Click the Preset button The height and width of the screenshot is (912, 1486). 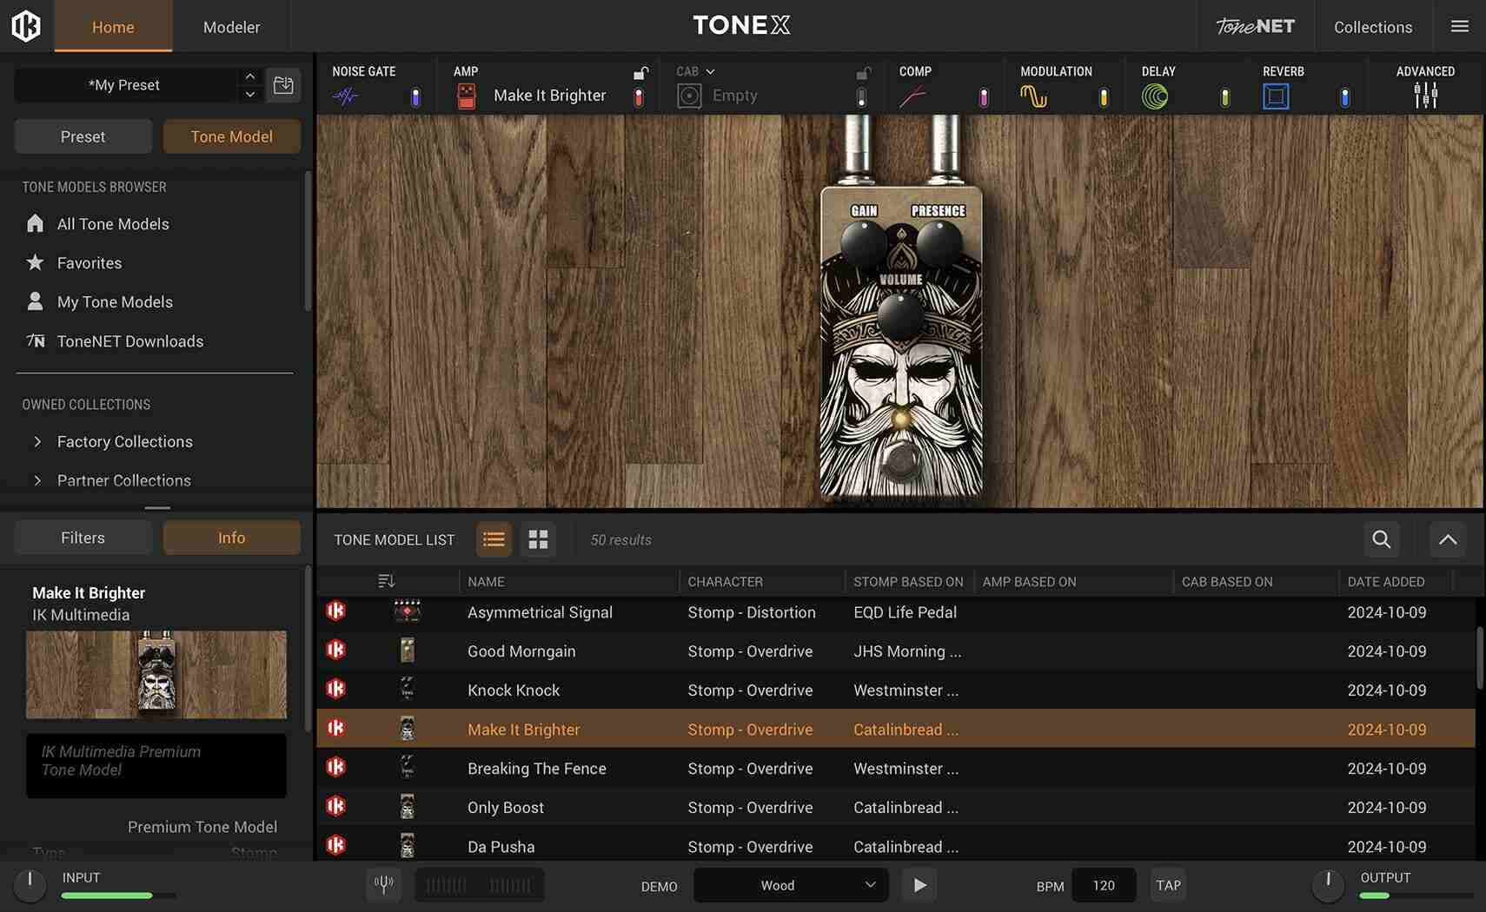[x=83, y=136]
